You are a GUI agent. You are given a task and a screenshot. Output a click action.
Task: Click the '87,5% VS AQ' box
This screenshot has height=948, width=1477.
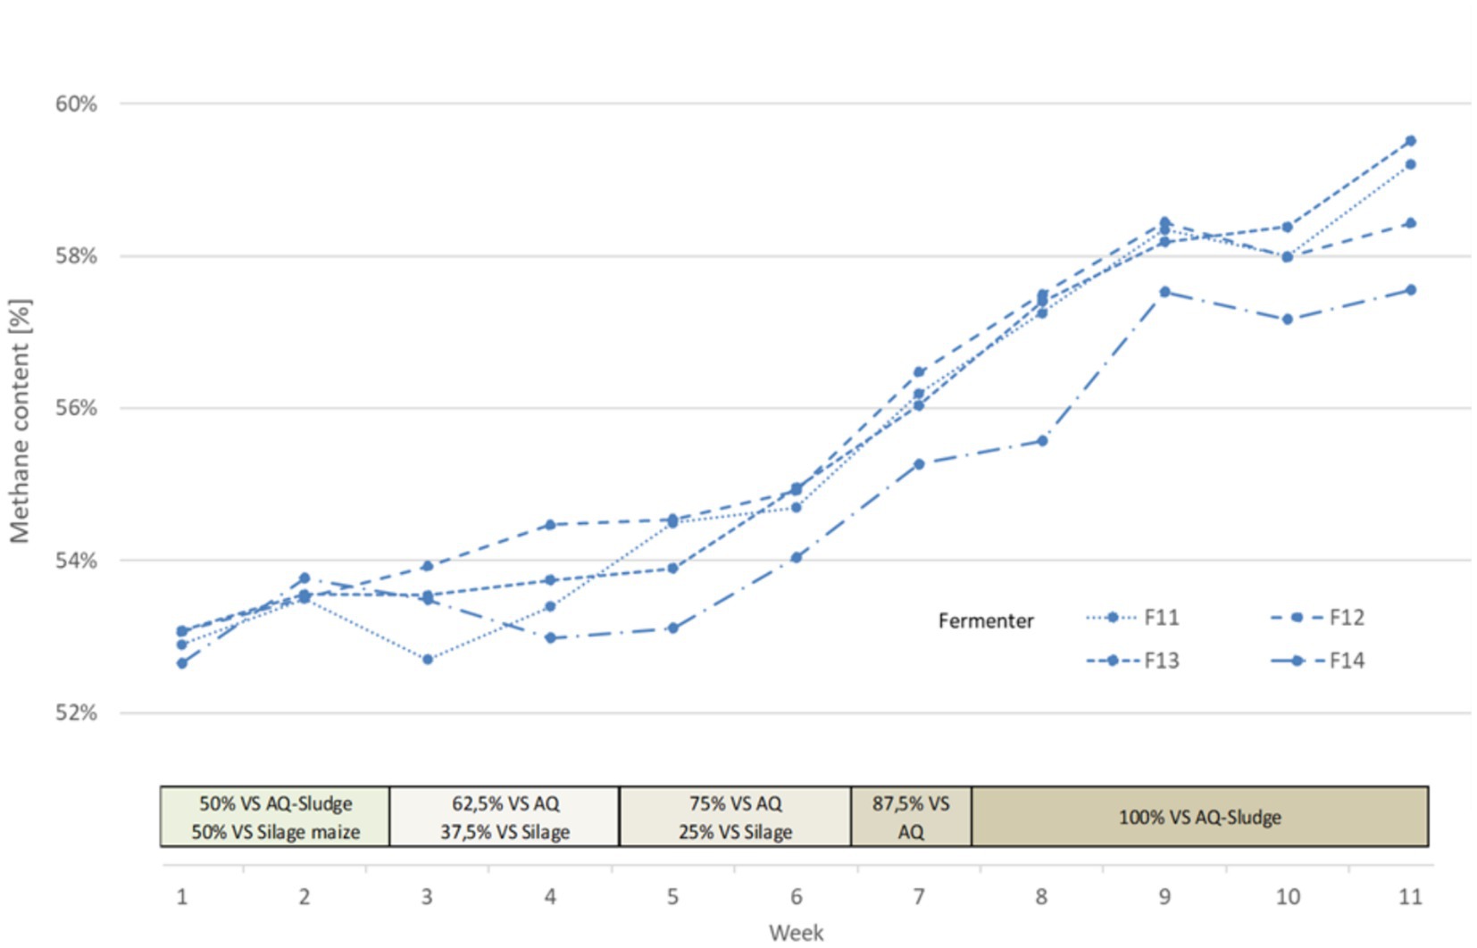pos(911,817)
